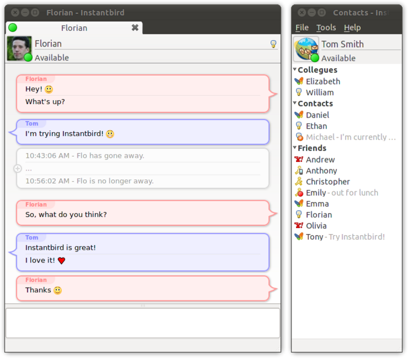Click the message input text box
The height and width of the screenshot is (358, 408).
tap(143, 323)
